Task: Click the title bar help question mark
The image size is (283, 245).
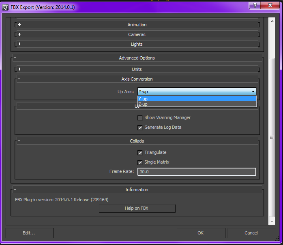Action: [x=255, y=5]
